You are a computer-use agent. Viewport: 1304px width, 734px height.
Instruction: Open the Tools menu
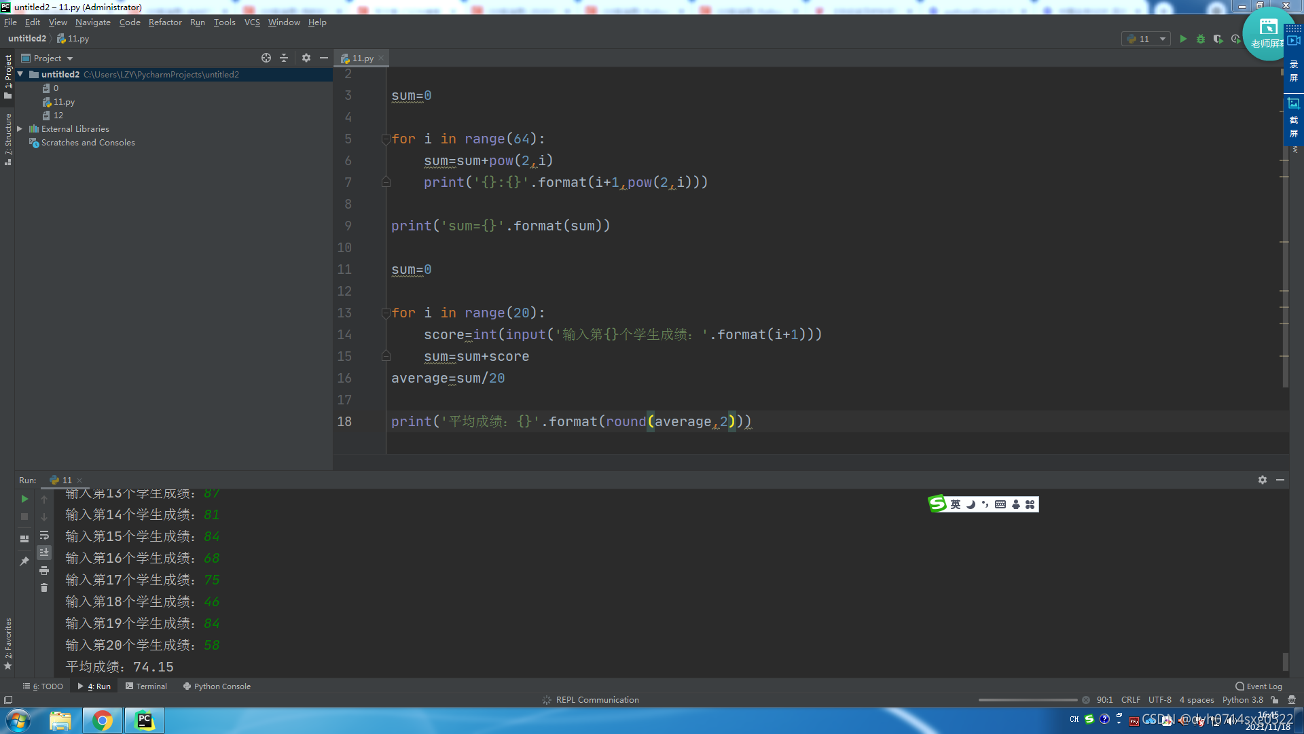(x=224, y=22)
